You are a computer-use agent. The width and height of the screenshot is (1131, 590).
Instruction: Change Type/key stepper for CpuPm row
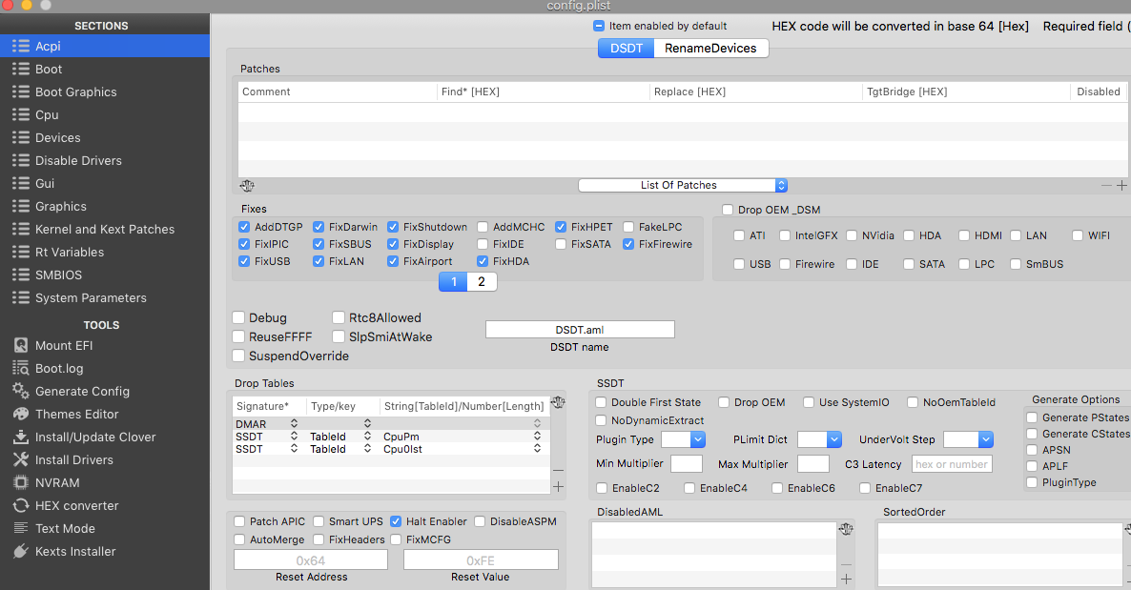coord(367,437)
